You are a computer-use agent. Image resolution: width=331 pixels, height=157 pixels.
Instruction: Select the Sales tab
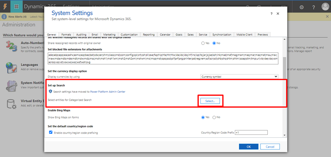191,34
